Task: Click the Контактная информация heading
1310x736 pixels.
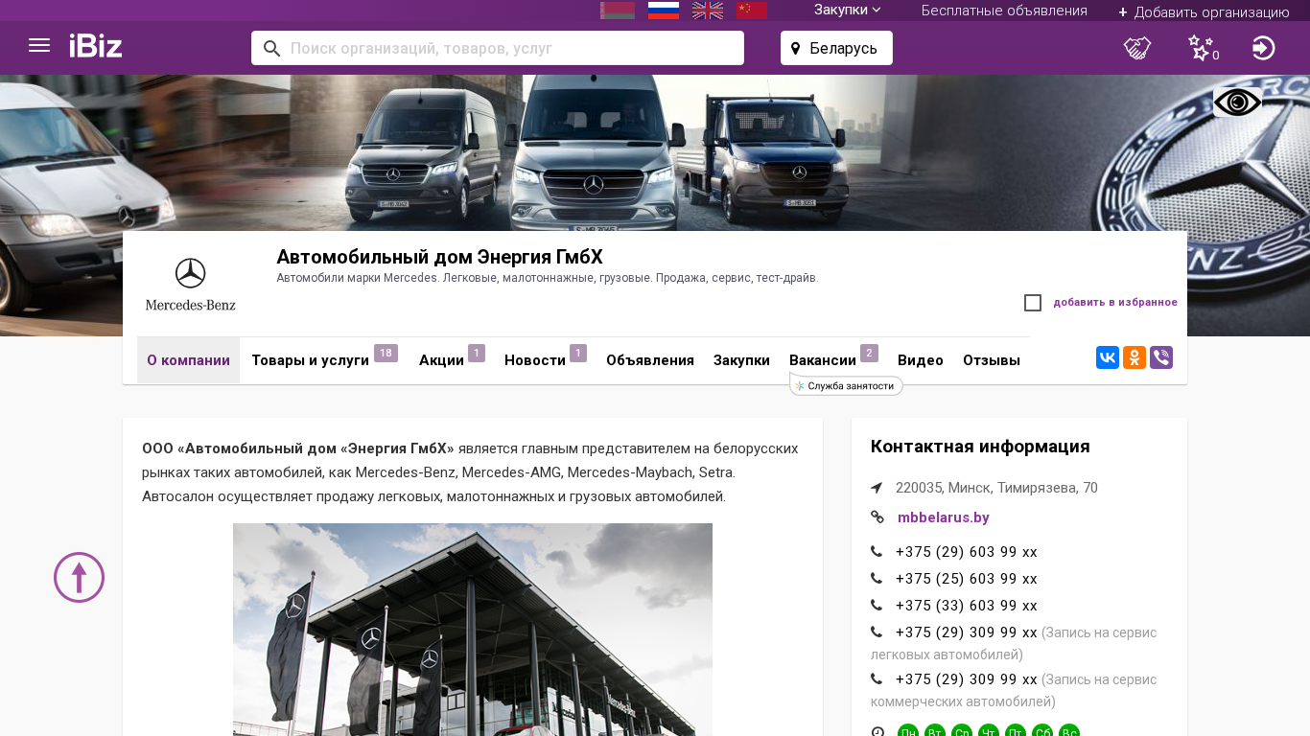Action: pyautogui.click(x=980, y=447)
